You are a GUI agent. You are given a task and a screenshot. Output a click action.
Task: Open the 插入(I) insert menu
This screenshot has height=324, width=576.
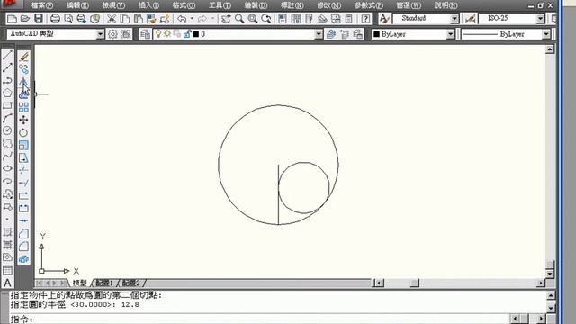[x=148, y=5]
